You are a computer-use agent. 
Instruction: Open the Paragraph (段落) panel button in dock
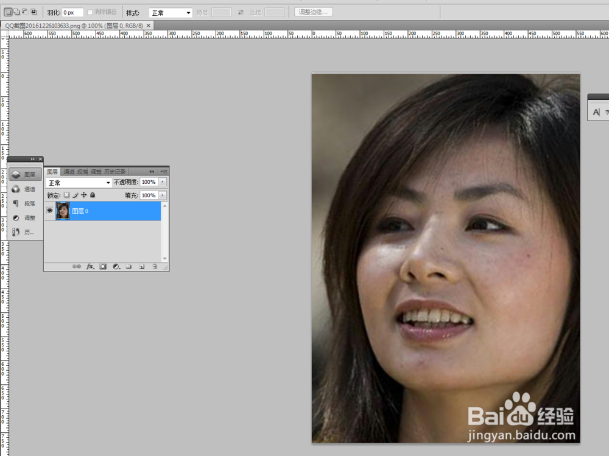(x=25, y=203)
